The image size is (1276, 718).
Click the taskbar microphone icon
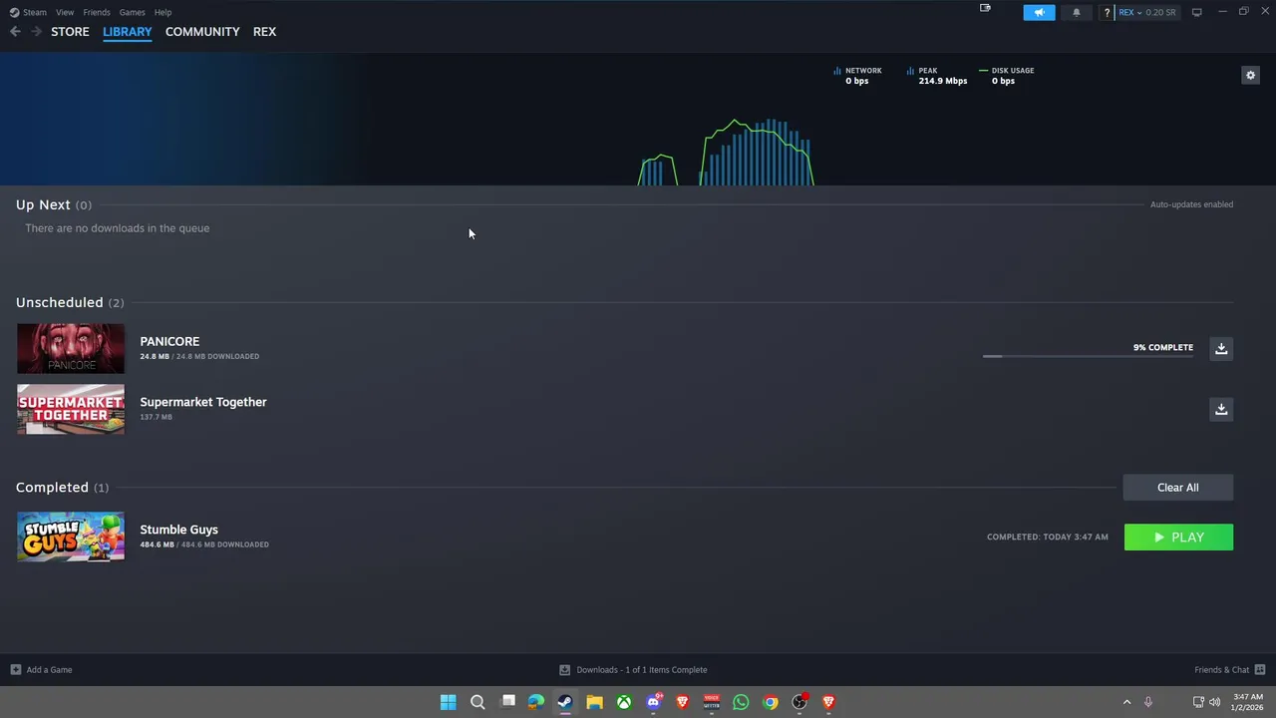point(1148,702)
